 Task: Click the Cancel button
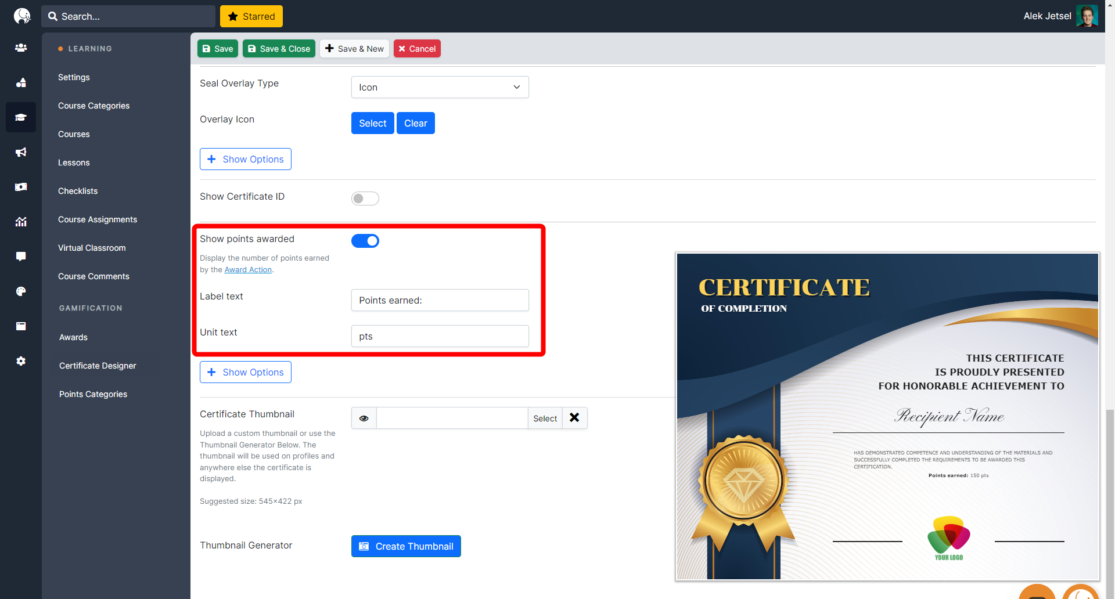417,49
